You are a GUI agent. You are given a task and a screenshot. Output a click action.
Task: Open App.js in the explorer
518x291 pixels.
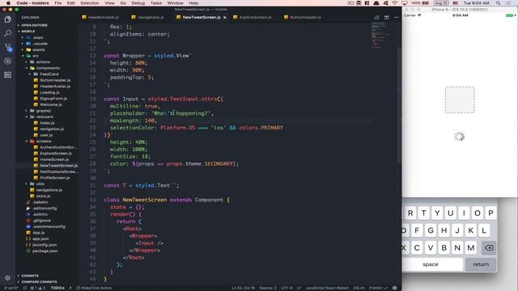click(x=38, y=233)
